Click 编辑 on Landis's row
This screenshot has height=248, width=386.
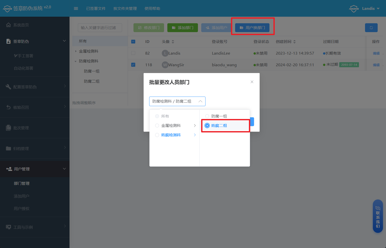click(376, 53)
